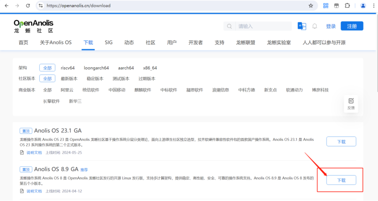Open the browser three-dot menu

(x=373, y=5)
